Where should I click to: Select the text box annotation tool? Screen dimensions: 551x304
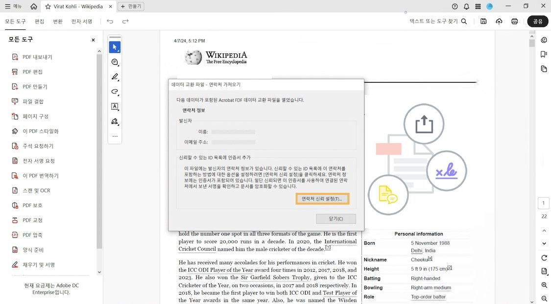tap(115, 106)
